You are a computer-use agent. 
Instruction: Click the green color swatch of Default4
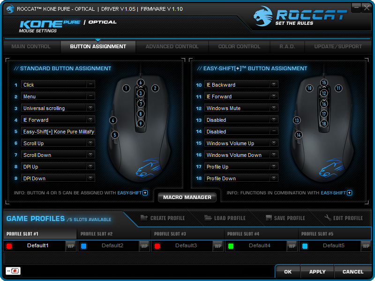(x=231, y=246)
